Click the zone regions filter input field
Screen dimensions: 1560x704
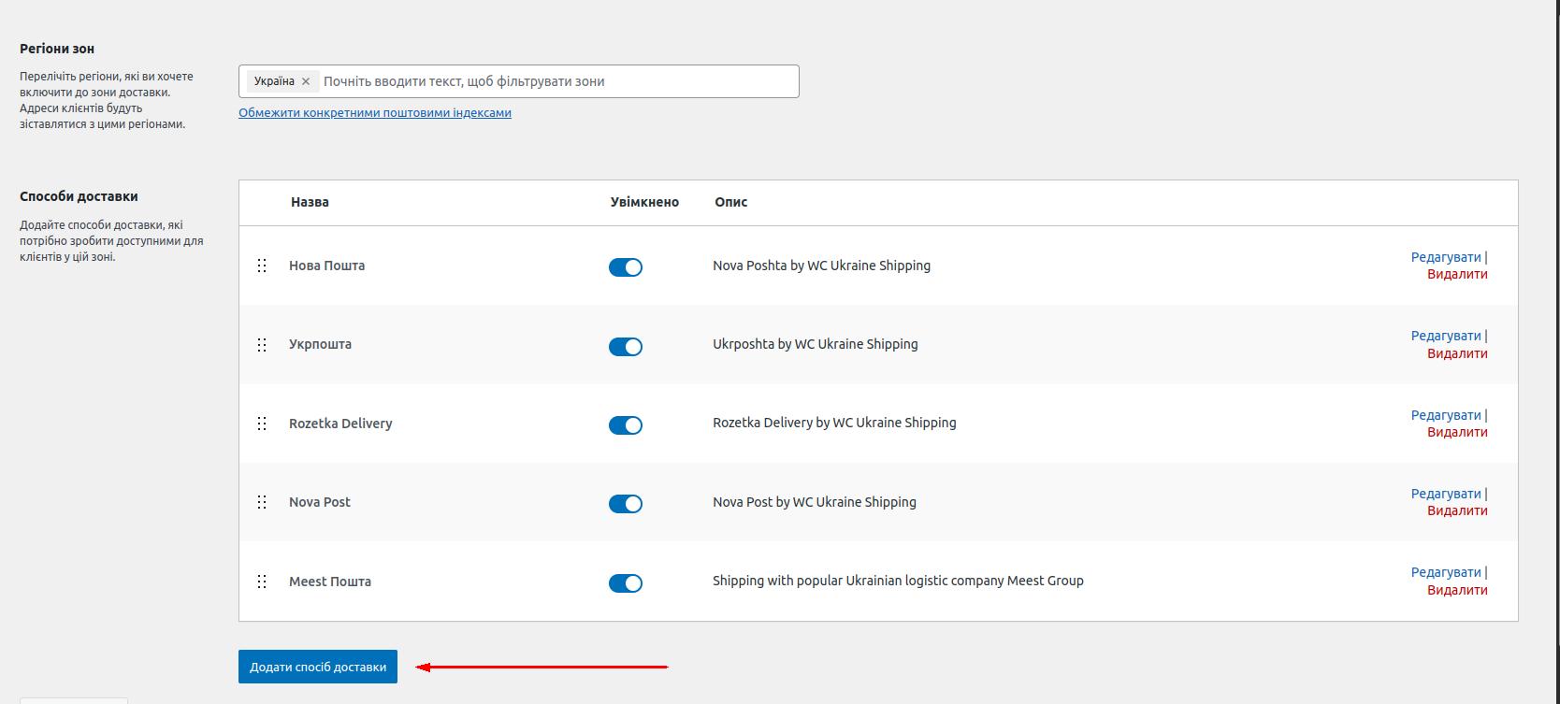pyautogui.click(x=556, y=81)
